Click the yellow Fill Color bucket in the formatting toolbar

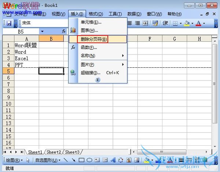[187, 23]
